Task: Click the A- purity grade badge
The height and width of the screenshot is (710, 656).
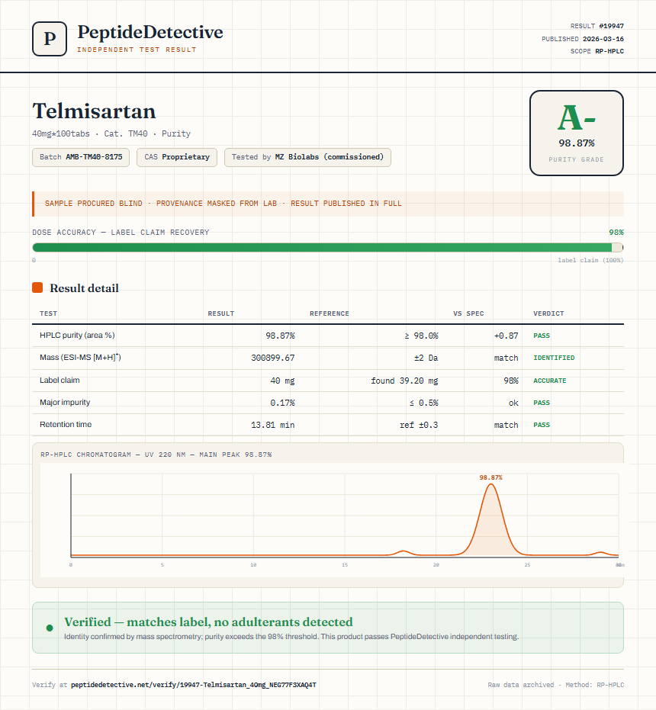Action: (x=576, y=133)
